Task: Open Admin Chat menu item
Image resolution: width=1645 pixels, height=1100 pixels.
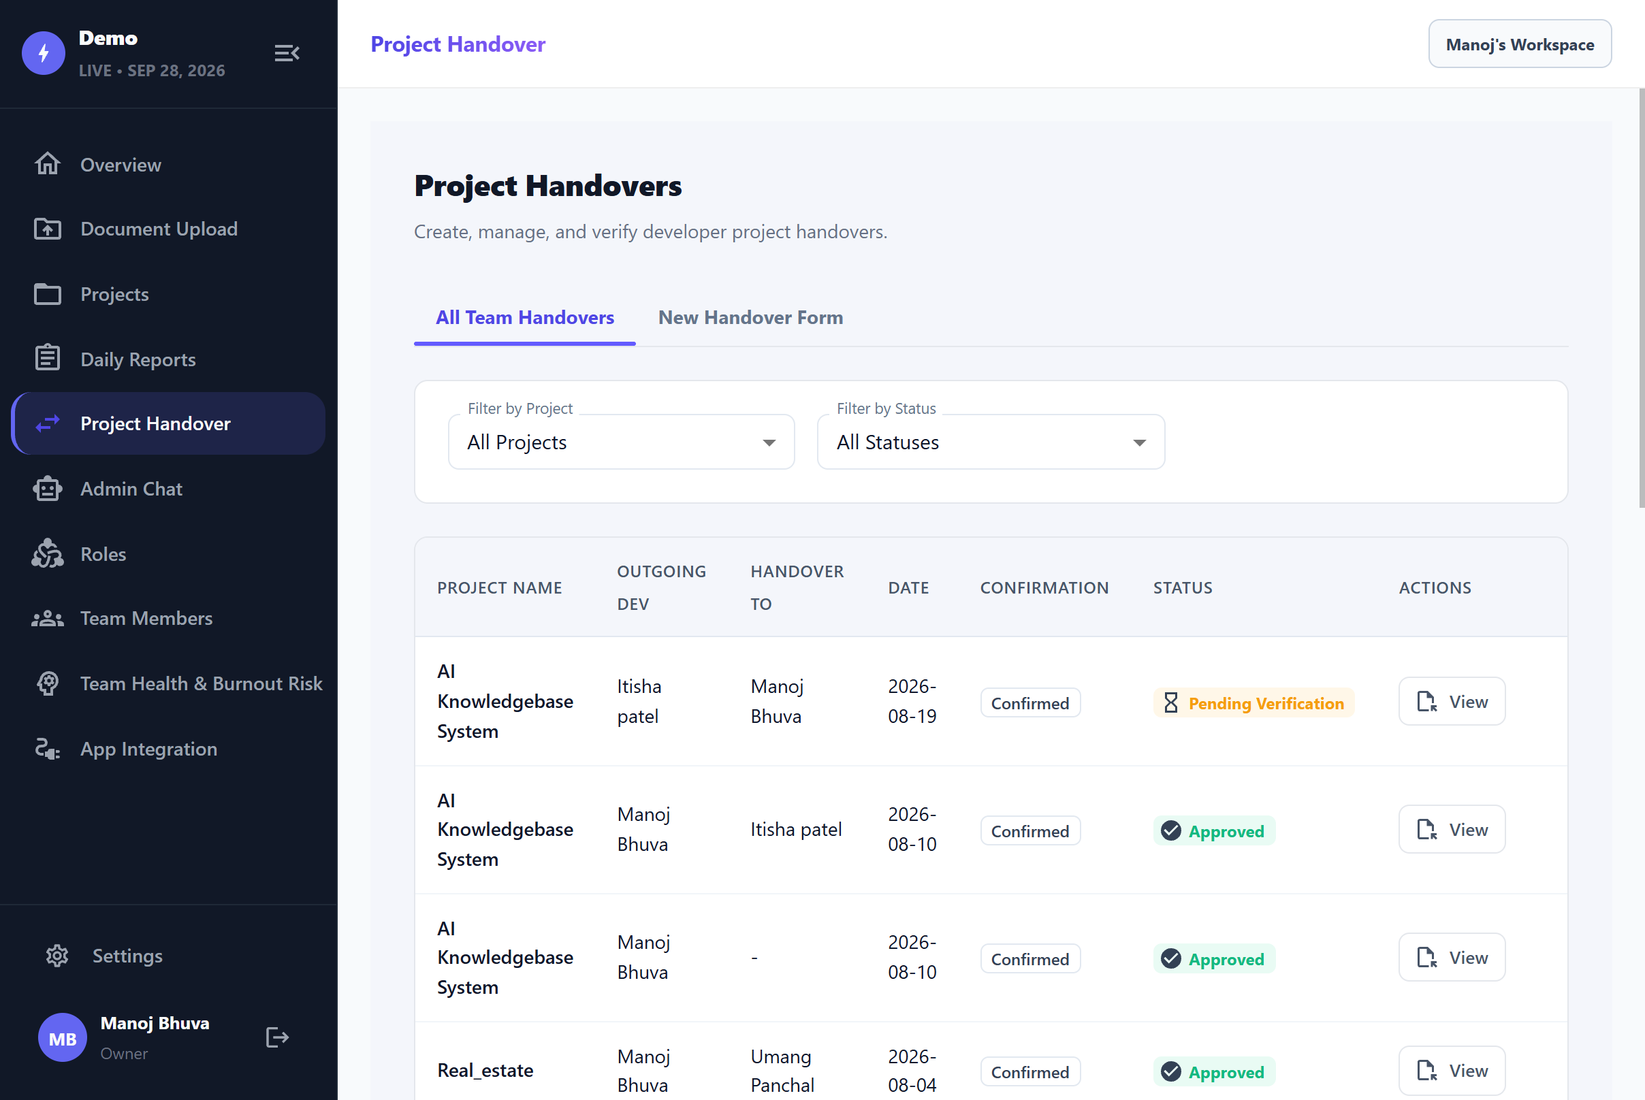Action: coord(168,489)
